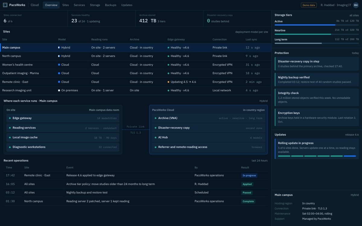Click the Complete result badge
This screenshot has width=362, height=226.
point(248,201)
